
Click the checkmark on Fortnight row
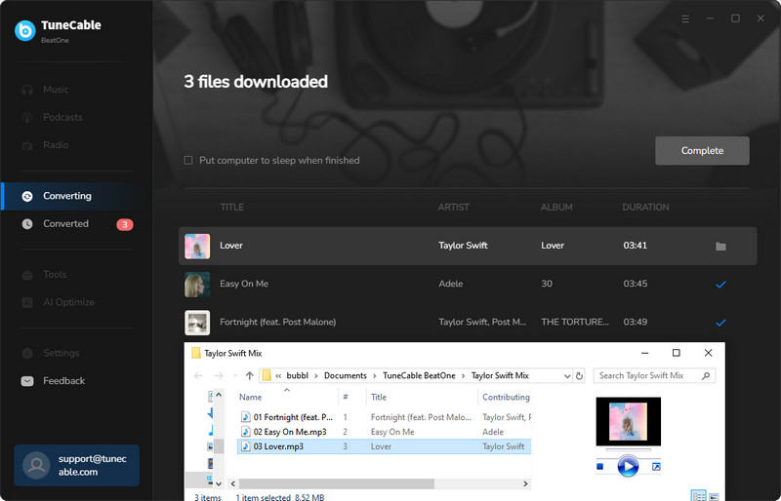click(720, 323)
